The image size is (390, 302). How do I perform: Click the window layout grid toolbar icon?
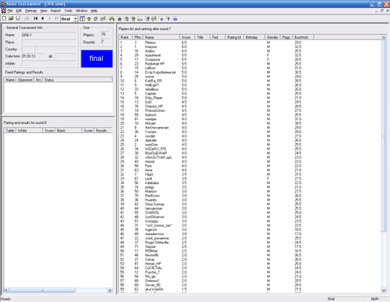pyautogui.click(x=82, y=19)
